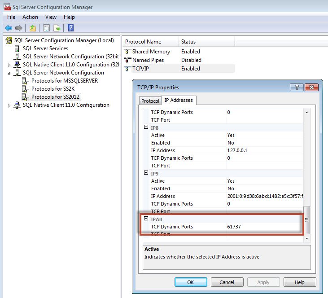Viewport: 328px width, 298px height.
Task: Click the scrollbar thumb in the properties list
Action: pos(307,220)
